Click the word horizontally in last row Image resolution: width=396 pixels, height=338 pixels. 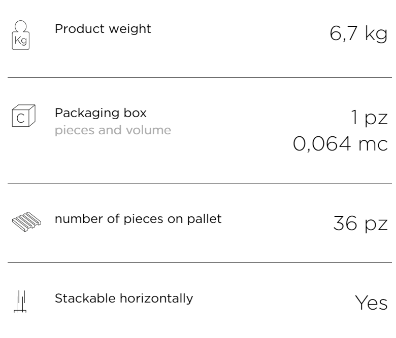156,298
